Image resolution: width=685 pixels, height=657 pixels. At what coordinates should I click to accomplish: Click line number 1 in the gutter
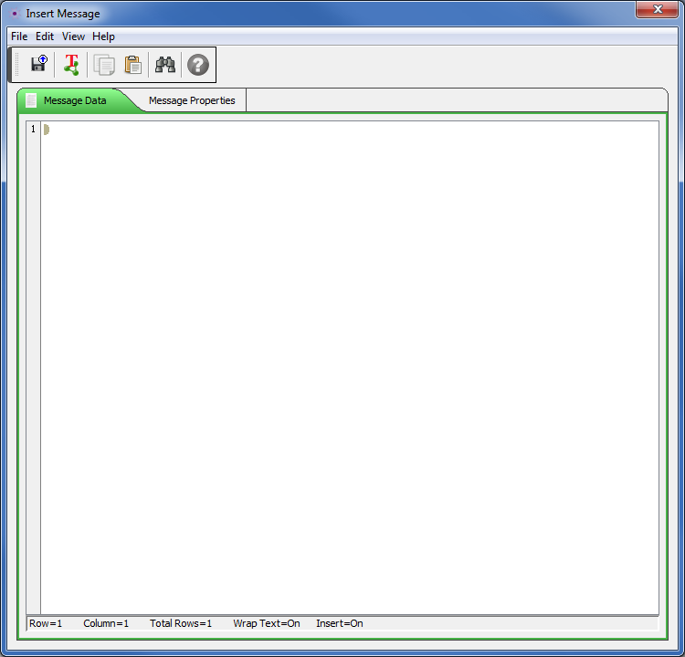(x=33, y=130)
